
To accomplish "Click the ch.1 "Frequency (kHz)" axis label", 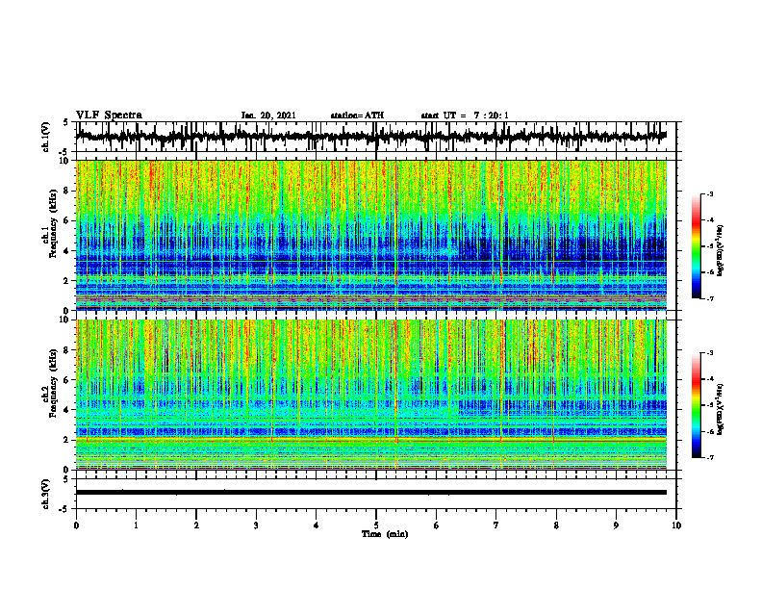I will tap(53, 223).
